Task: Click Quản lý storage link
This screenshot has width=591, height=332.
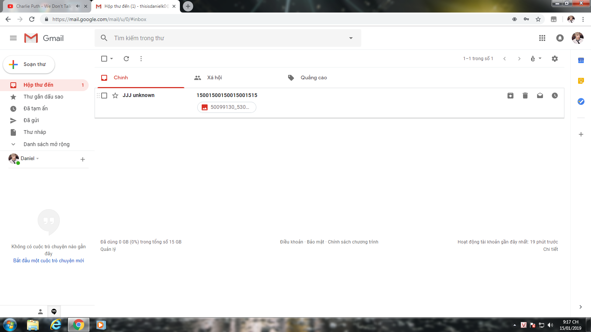Action: click(108, 249)
